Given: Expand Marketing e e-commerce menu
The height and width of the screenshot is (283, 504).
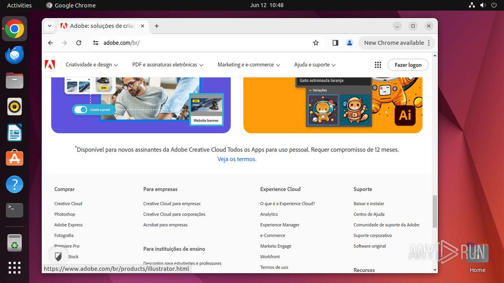Looking at the screenshot, I should 249,65.
